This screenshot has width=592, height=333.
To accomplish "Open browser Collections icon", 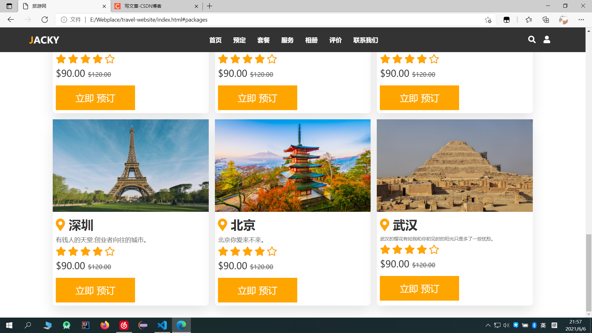I will 546,20.
